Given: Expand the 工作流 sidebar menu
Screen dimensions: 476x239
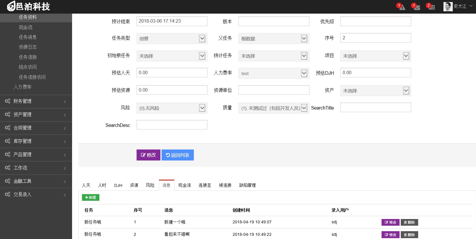Looking at the screenshot, I should [x=36, y=168].
